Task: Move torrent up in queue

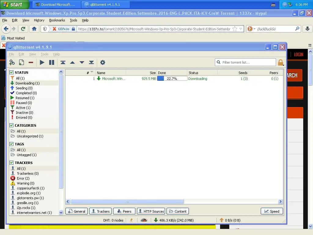Action: pos(72,62)
